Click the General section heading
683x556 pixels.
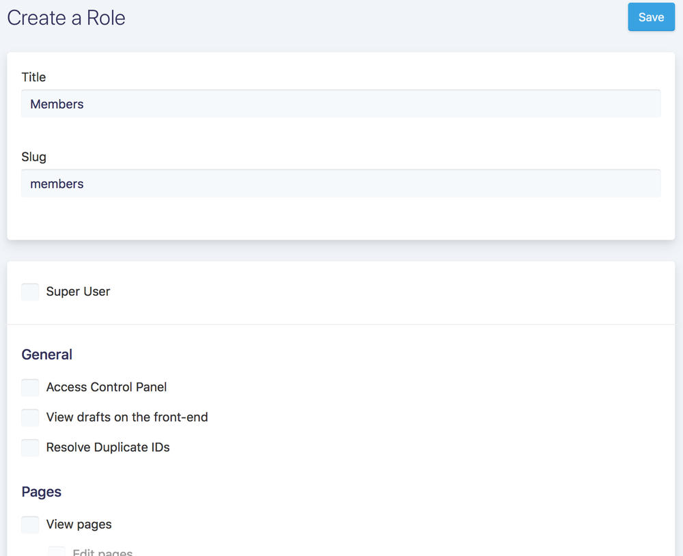click(x=46, y=355)
